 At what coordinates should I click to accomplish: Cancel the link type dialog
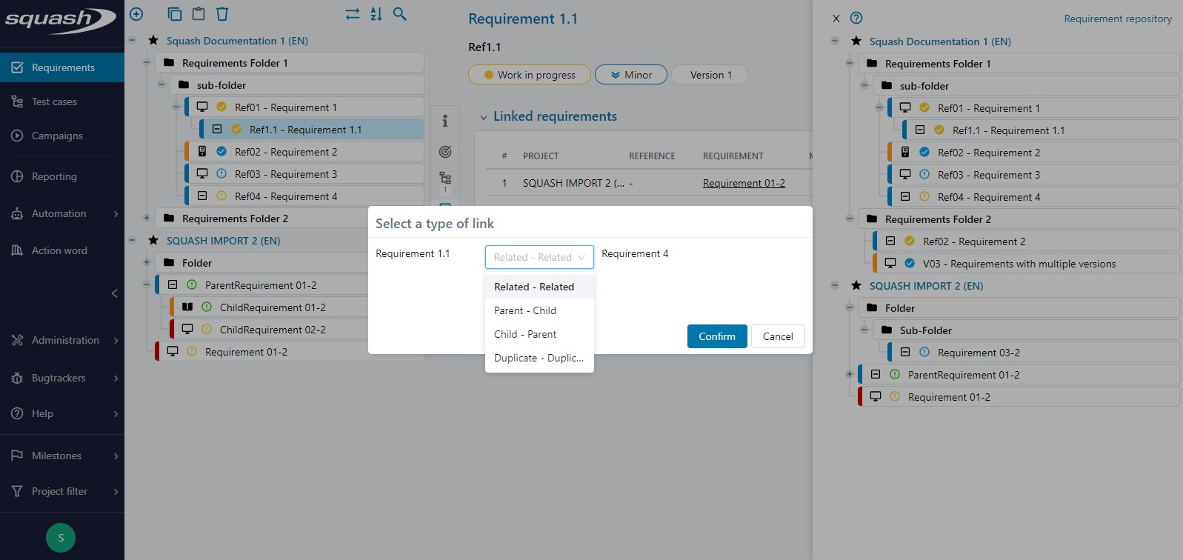point(778,336)
